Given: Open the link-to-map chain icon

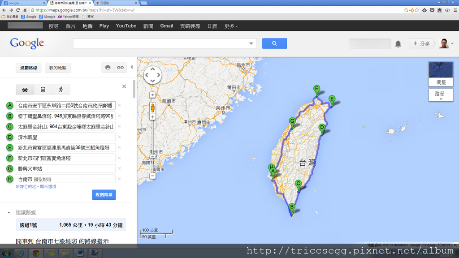Looking at the screenshot, I should [120, 68].
